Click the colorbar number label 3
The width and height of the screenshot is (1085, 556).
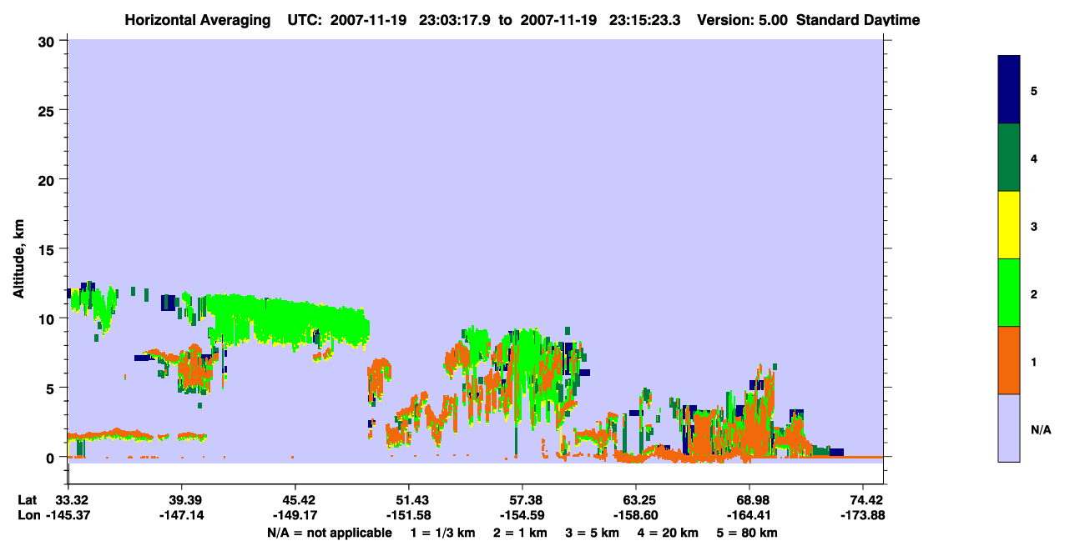(x=1034, y=227)
